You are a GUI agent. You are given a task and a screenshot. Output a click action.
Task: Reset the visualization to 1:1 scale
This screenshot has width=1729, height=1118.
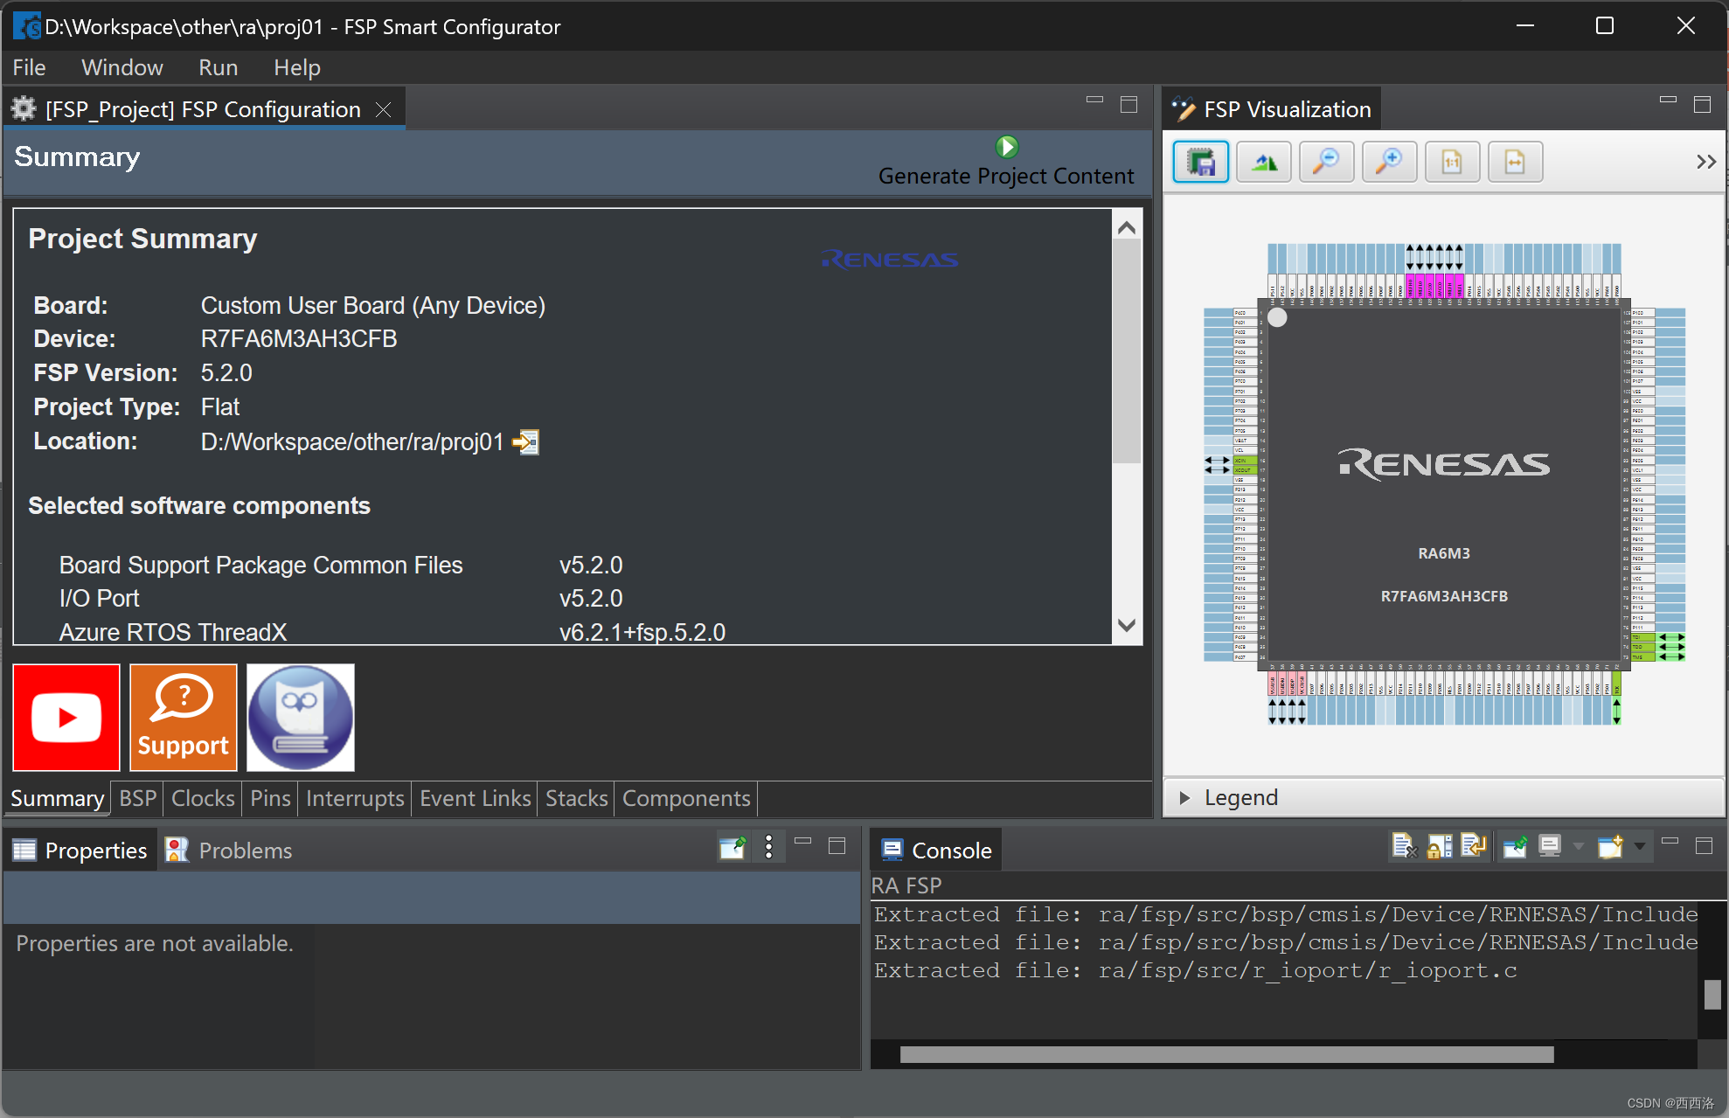(x=1453, y=162)
